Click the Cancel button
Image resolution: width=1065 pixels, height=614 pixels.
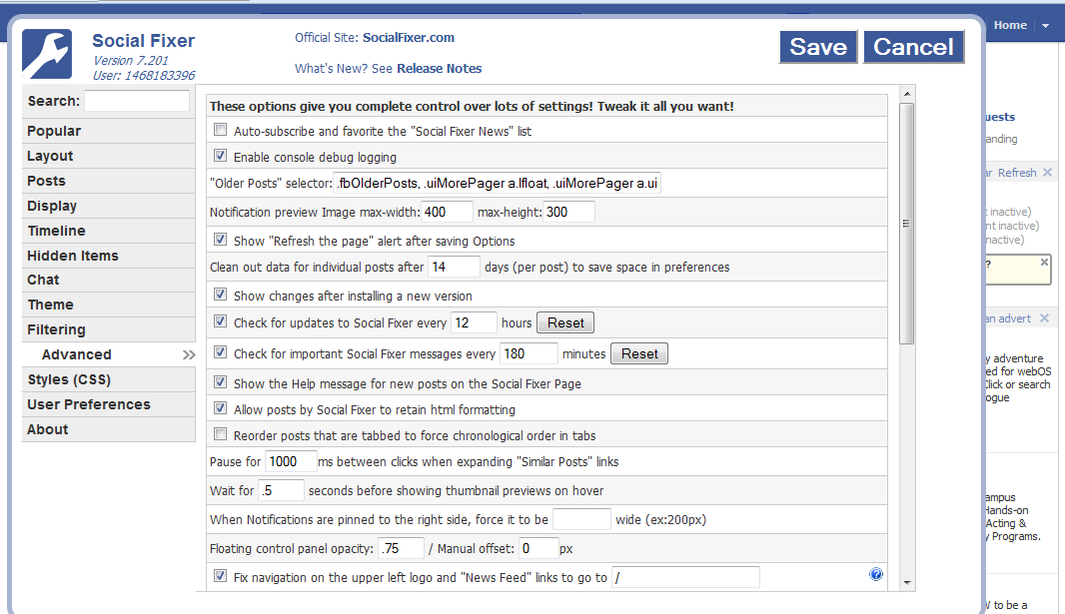(x=913, y=47)
